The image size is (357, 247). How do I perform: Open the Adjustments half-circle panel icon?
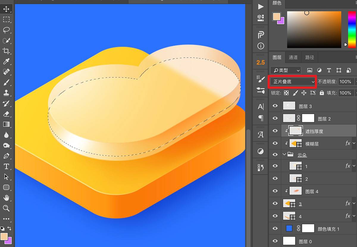pos(261,152)
